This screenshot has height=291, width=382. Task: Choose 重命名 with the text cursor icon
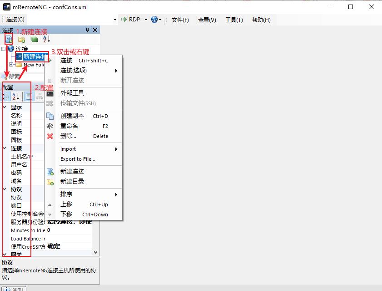click(83, 126)
